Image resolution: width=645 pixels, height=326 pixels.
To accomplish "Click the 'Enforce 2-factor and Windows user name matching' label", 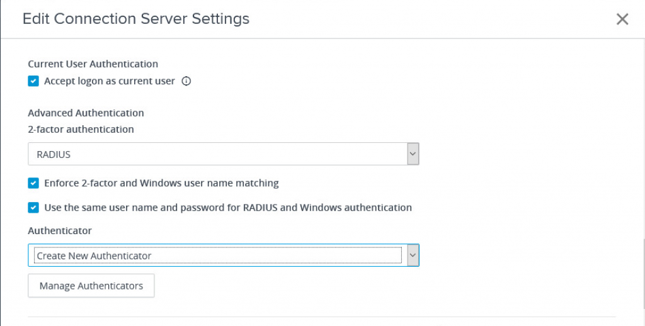I will click(161, 183).
